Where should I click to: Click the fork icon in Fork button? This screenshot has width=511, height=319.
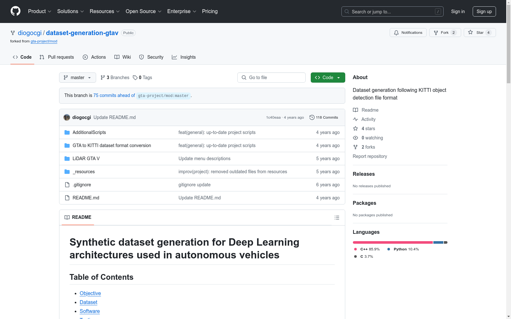pos(436,33)
